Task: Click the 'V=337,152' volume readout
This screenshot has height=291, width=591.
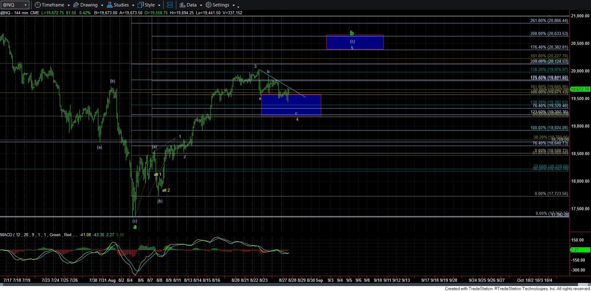Action: point(233,13)
